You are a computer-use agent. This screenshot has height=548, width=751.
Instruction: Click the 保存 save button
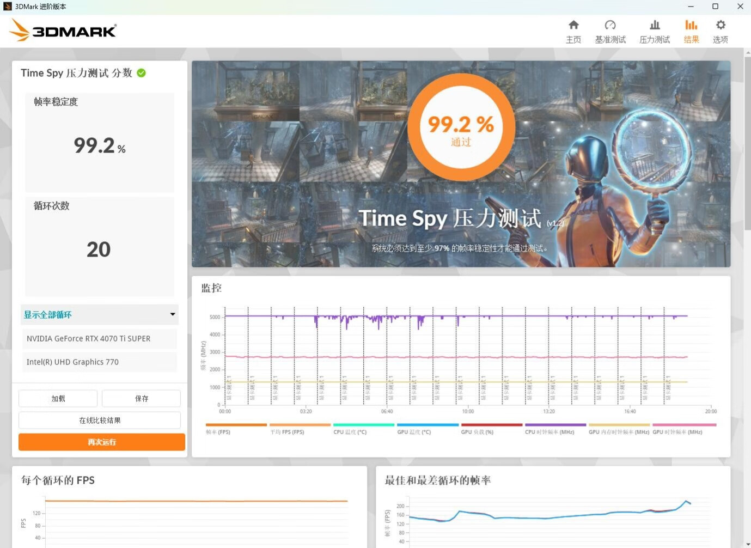point(141,399)
